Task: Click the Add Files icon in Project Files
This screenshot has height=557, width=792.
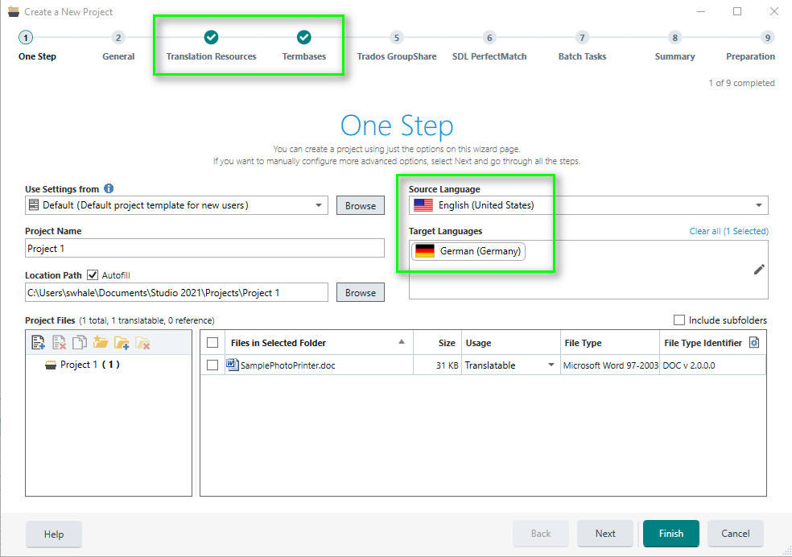Action: pos(38,343)
